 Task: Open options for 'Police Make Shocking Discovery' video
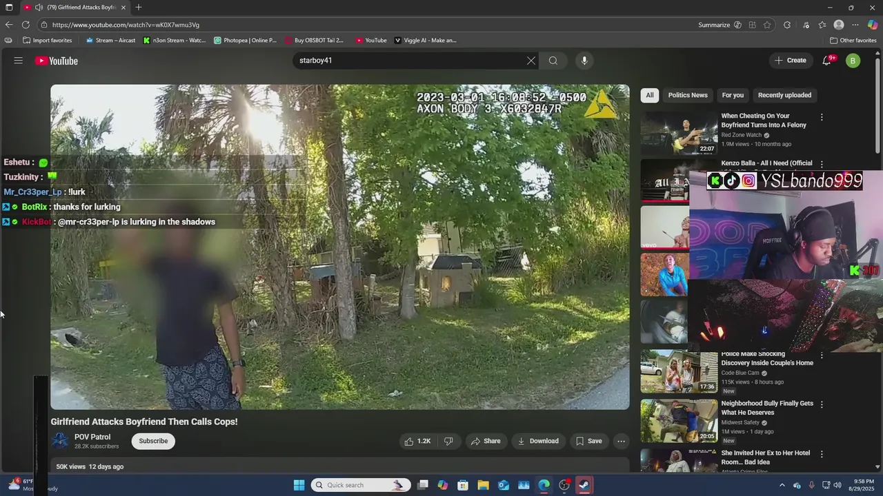[x=822, y=355]
